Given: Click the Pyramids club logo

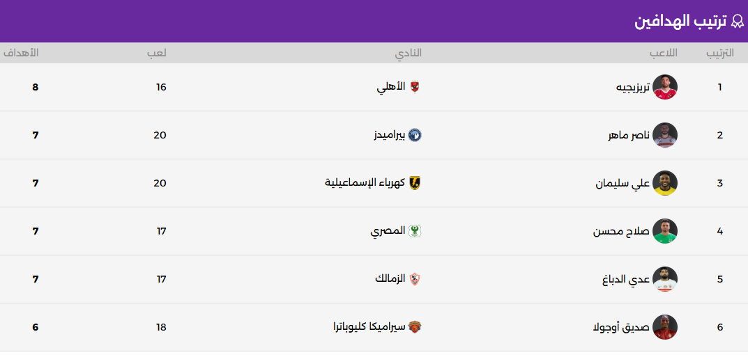Looking at the screenshot, I should click(415, 135).
